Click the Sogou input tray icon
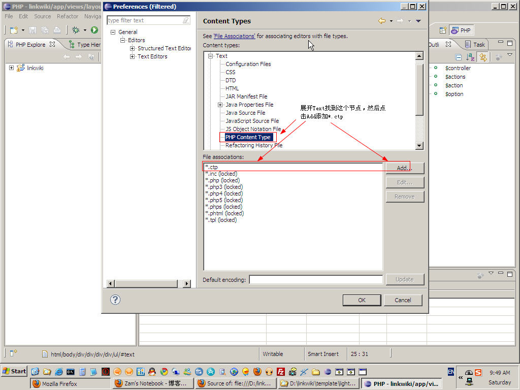This screenshot has height=390, width=520. click(478, 372)
